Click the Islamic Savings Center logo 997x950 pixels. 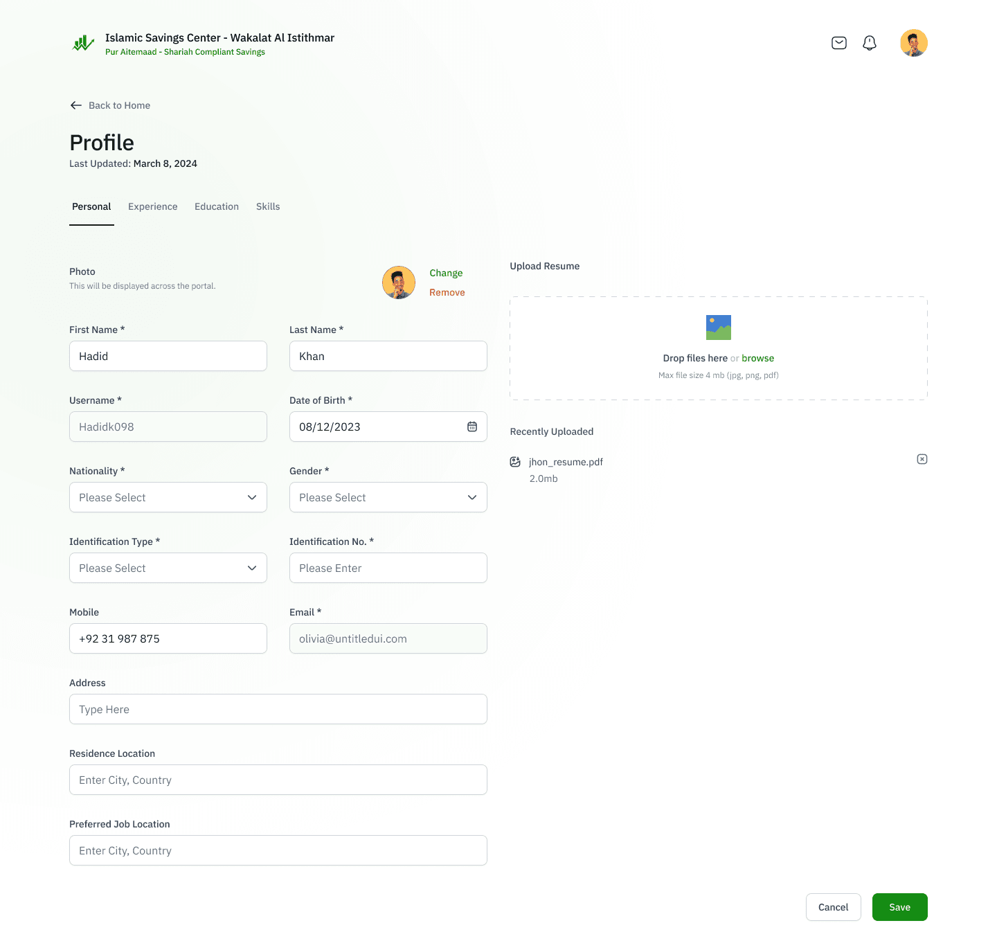[83, 44]
